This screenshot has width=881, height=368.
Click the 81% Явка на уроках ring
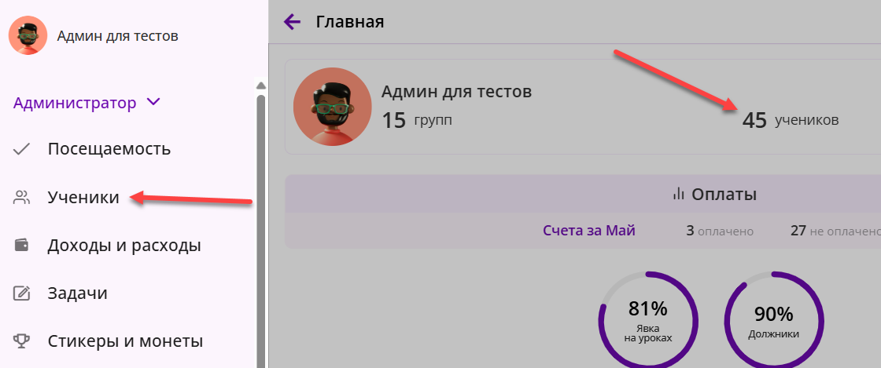point(648,320)
